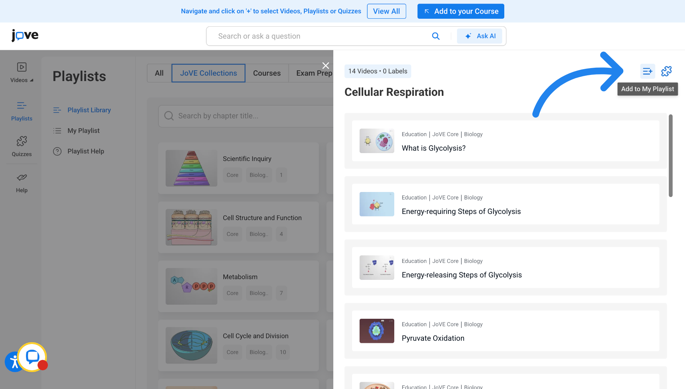Click Energy-releasing Steps of Glycolysis title
The height and width of the screenshot is (389, 685).
click(462, 275)
